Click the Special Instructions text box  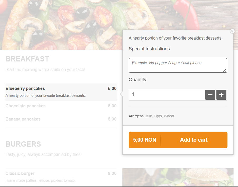click(x=178, y=65)
